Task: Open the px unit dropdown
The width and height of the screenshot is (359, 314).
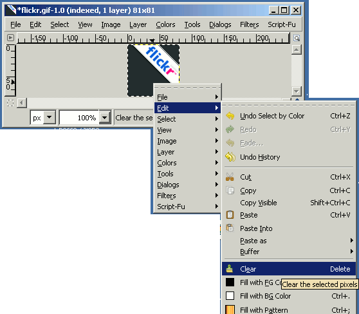Action: (x=50, y=118)
